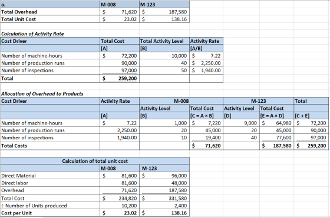Select Number of inspections label in allocation table
The width and height of the screenshot is (330, 218).
click(x=27, y=137)
